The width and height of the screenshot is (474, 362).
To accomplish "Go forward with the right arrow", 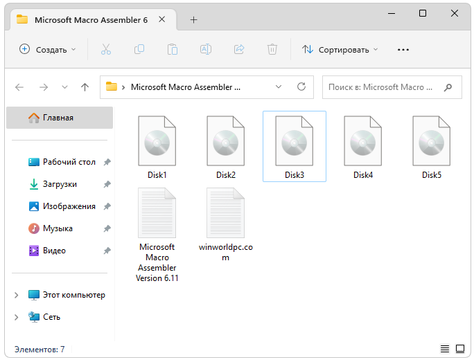I will pyautogui.click(x=44, y=87).
